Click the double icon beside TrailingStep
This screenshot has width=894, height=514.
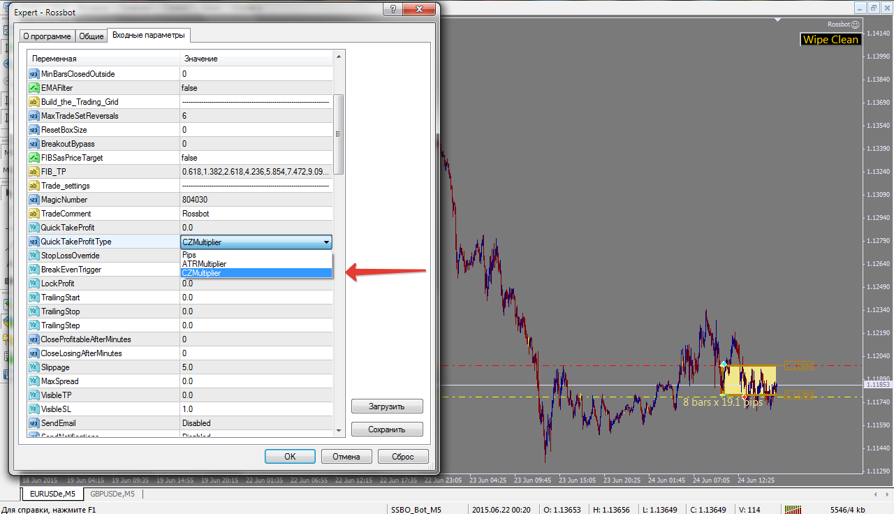34,325
